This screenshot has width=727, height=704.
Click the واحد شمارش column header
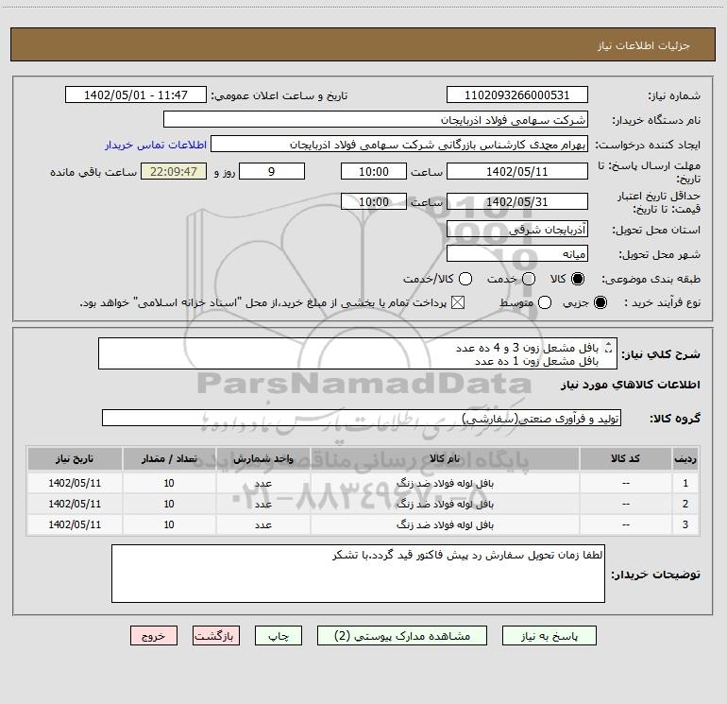tap(262, 458)
